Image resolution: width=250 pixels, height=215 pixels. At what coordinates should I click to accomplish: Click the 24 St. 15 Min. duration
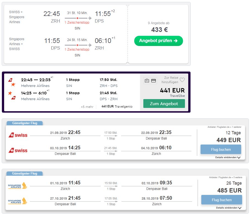[x=77, y=40]
